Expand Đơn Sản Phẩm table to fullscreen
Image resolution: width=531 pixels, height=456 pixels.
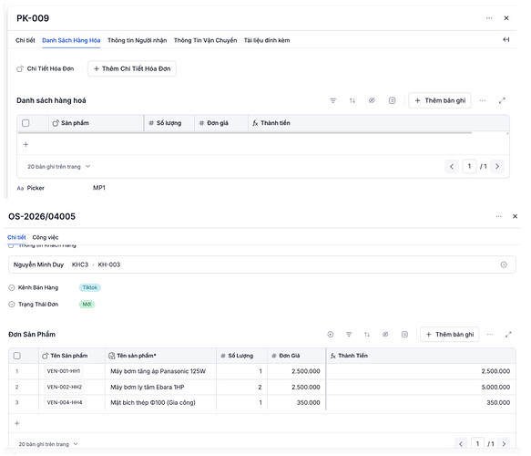pyautogui.click(x=508, y=335)
